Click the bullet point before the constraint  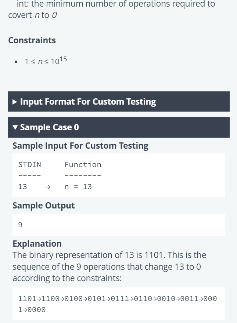16,62
